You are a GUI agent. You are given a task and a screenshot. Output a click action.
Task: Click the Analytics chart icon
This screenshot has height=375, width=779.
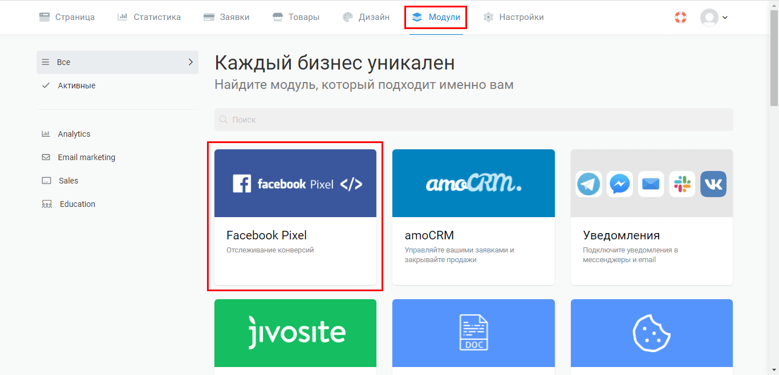tap(46, 134)
